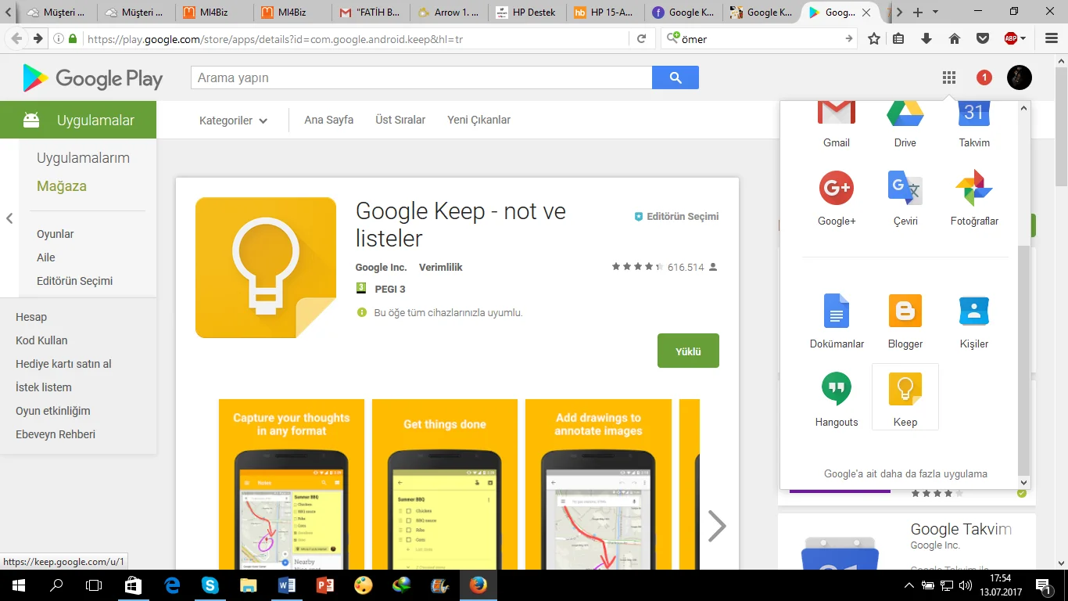Click the blue search magnifier button
This screenshot has height=601, width=1068.
coord(676,77)
